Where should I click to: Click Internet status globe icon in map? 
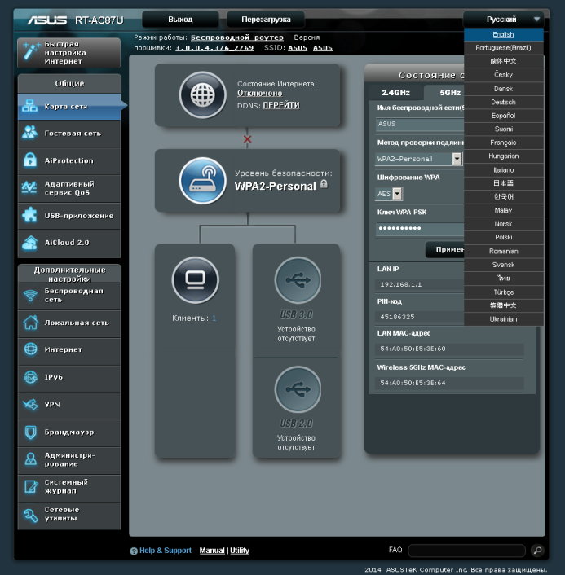point(203,94)
